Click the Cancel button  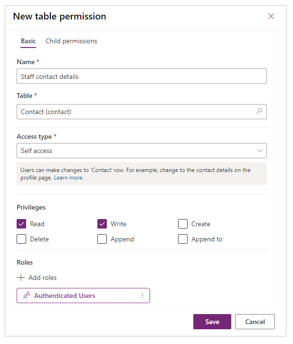coord(255,322)
